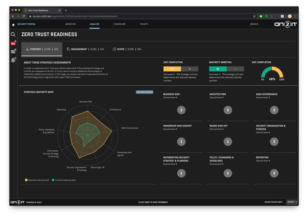Reload the page using the browser refresh icon
Image resolution: width=308 pixels, height=218 pixels.
coord(23,16)
